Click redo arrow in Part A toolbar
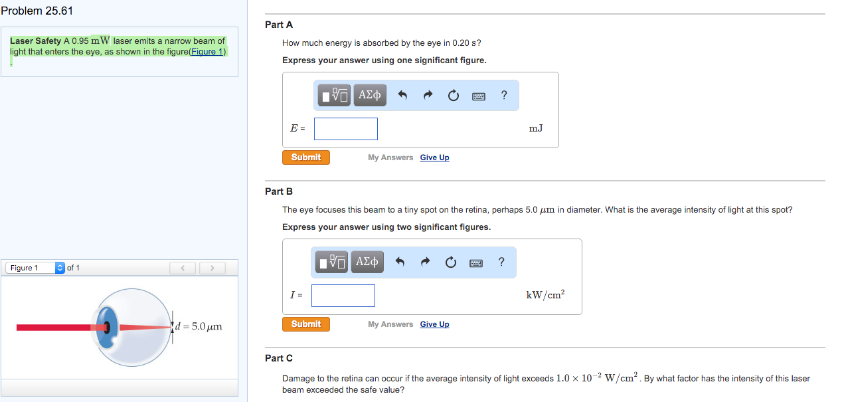 pyautogui.click(x=427, y=96)
